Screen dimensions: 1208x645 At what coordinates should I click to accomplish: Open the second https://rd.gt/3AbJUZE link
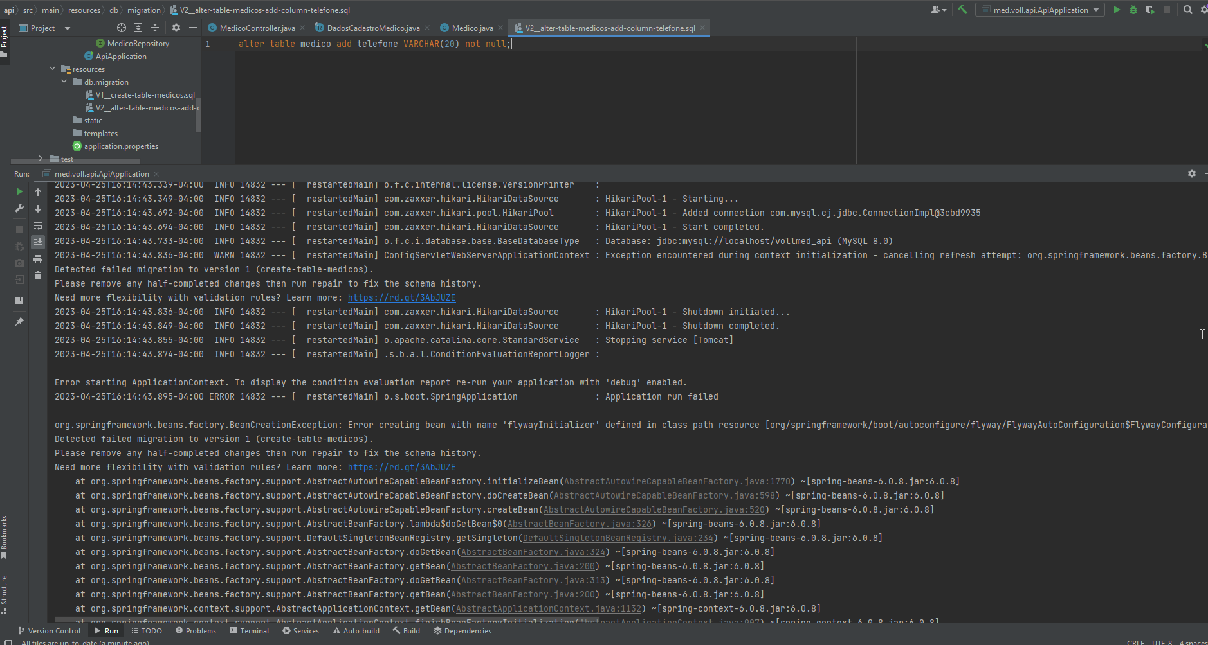pyautogui.click(x=401, y=468)
